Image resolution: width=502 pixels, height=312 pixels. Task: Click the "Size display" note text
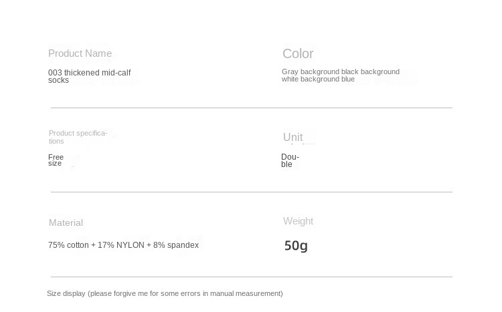(x=165, y=293)
